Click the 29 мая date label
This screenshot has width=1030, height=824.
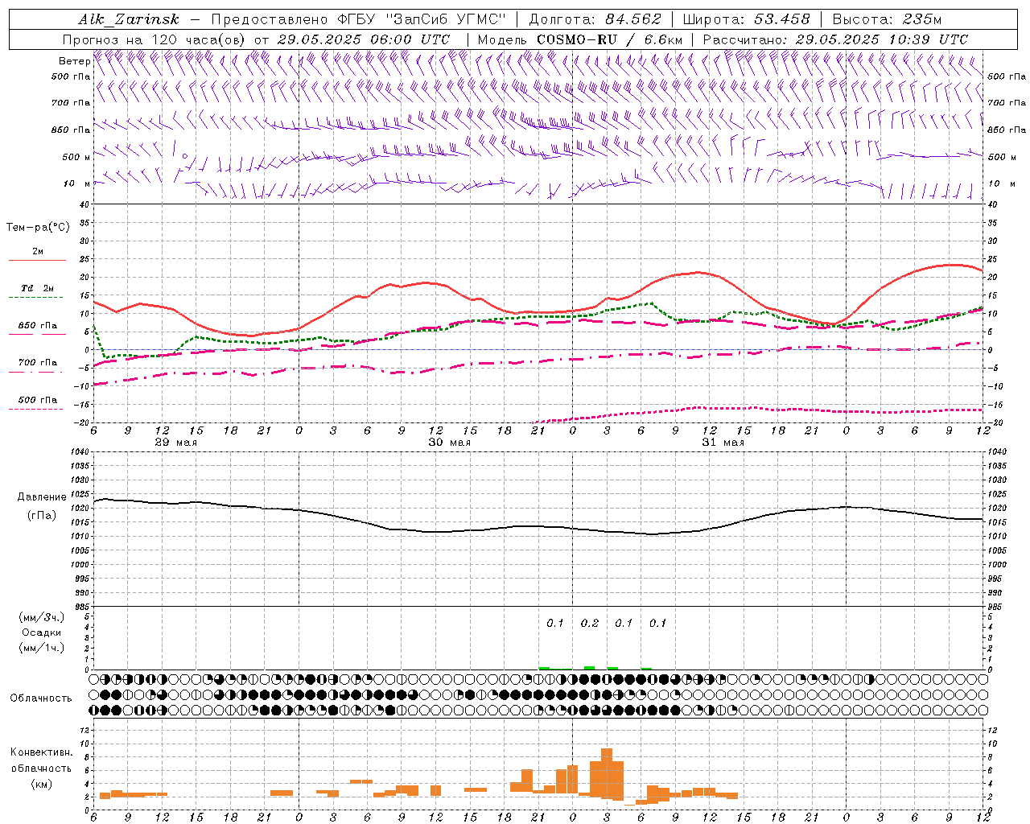coord(176,443)
